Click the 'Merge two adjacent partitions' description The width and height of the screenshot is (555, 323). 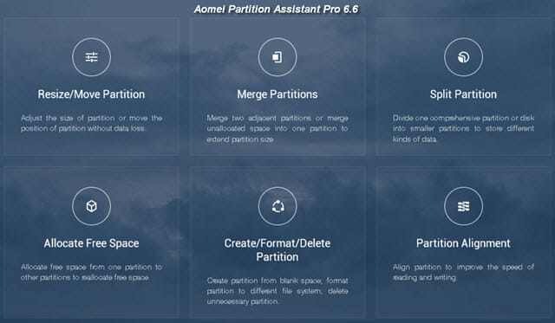tap(277, 128)
